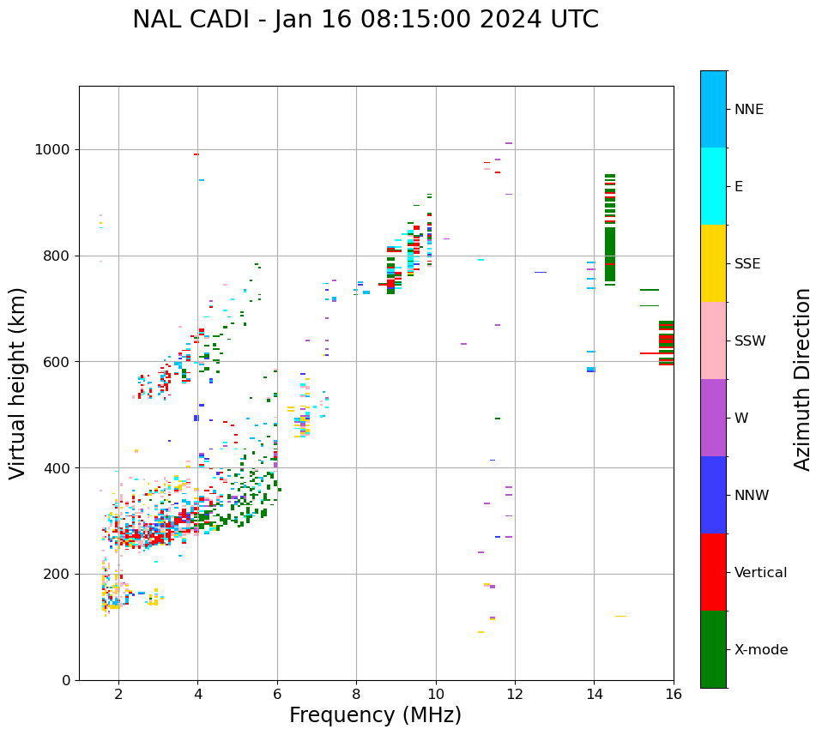Screen dimensions: 822x735
Task: Click the cyan E colorbar segment
Action: pos(713,186)
